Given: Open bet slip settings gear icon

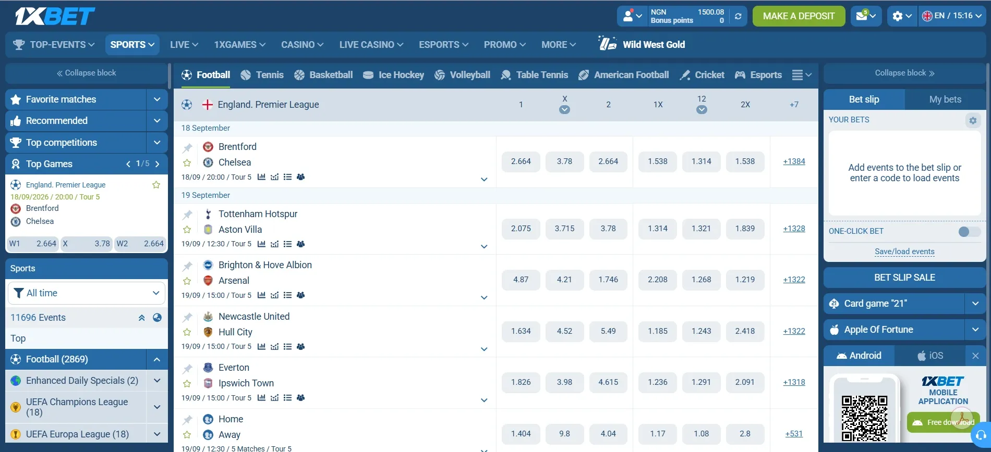Looking at the screenshot, I should [x=973, y=121].
